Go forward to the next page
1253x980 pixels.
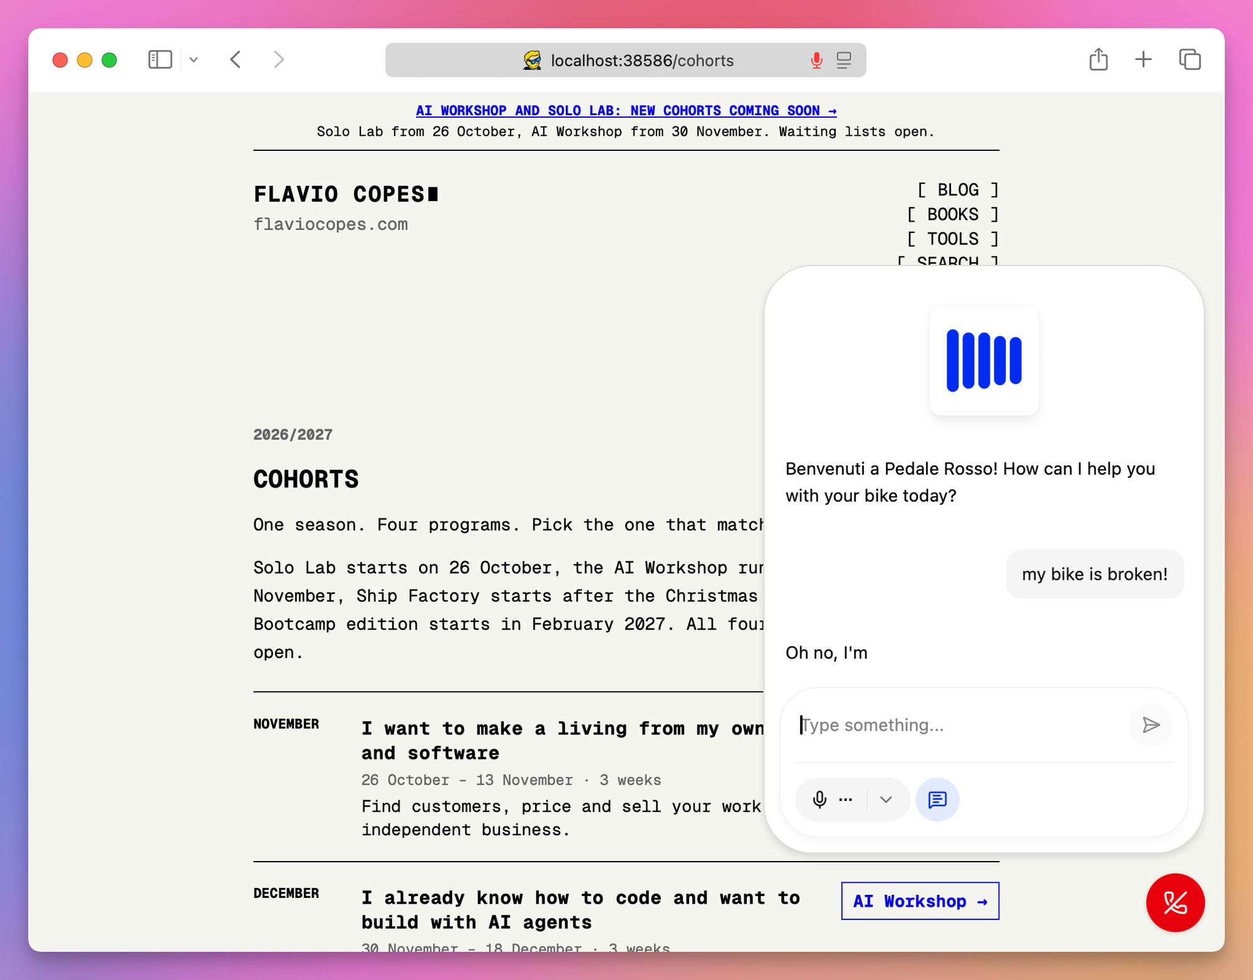point(279,60)
